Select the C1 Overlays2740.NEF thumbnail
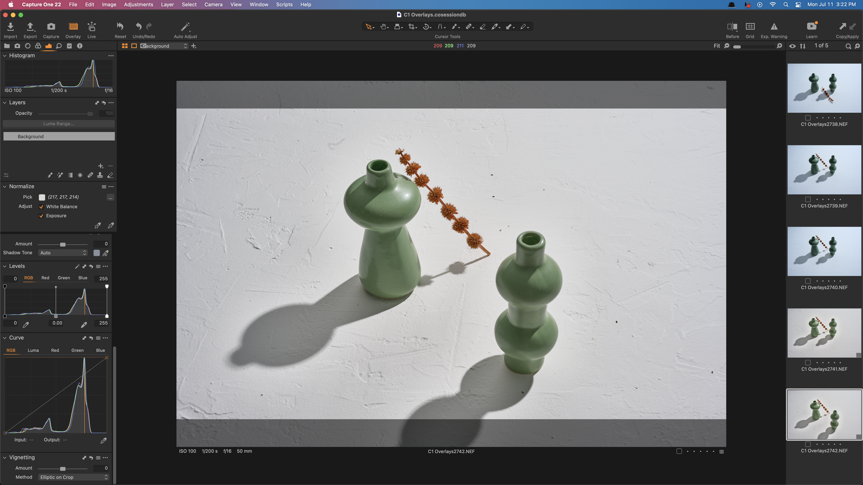 [x=824, y=251]
